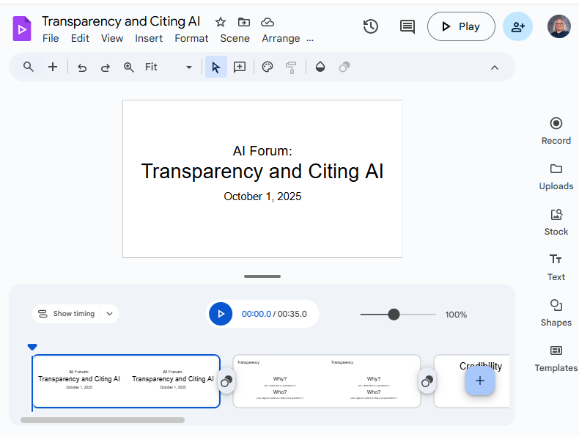Undo the last action
This screenshot has width=579, height=437.
coord(82,67)
